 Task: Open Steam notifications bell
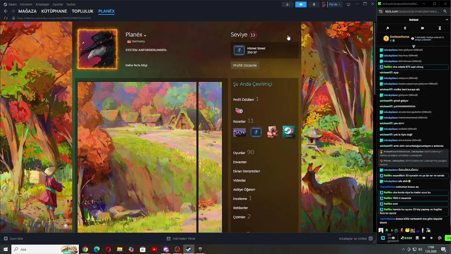point(314,4)
